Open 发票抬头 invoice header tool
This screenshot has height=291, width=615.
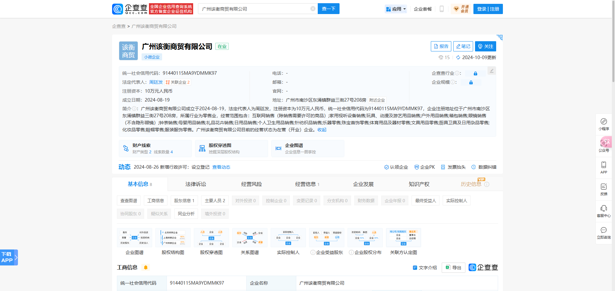(x=453, y=167)
